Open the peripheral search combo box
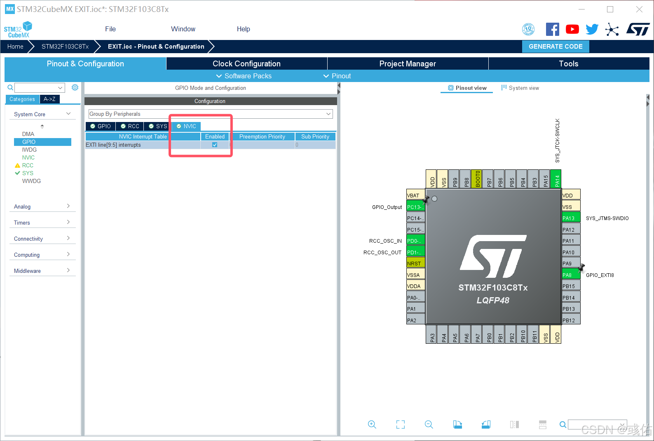654x441 pixels. click(x=40, y=87)
